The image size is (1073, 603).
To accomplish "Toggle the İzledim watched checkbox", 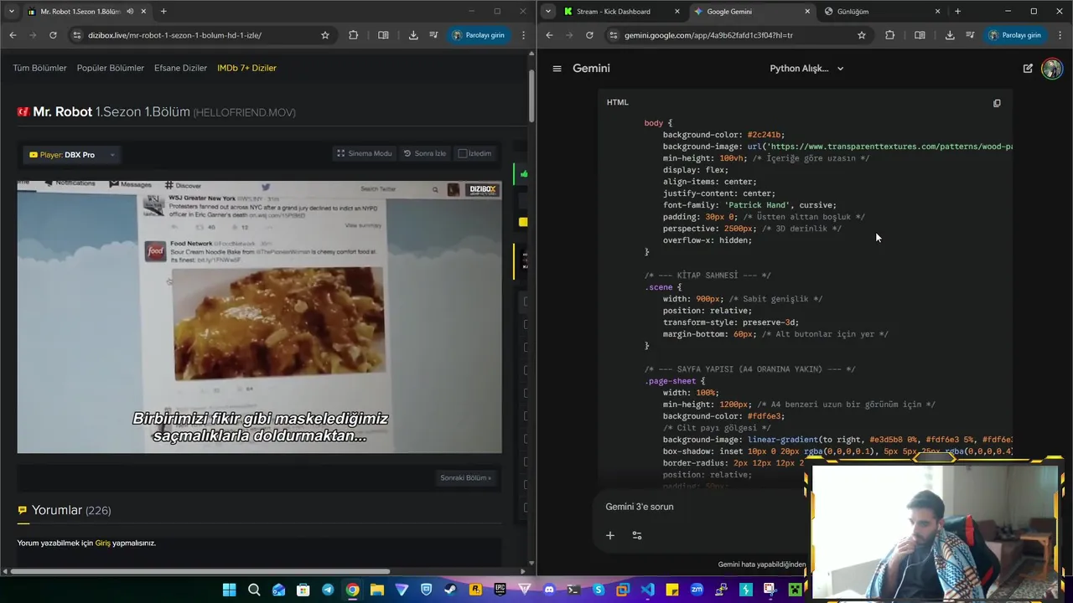I will [462, 153].
